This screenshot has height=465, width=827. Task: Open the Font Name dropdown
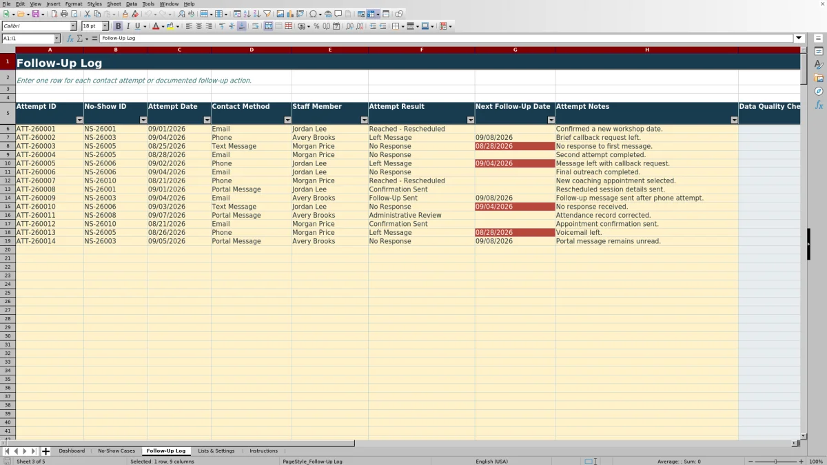74,26
